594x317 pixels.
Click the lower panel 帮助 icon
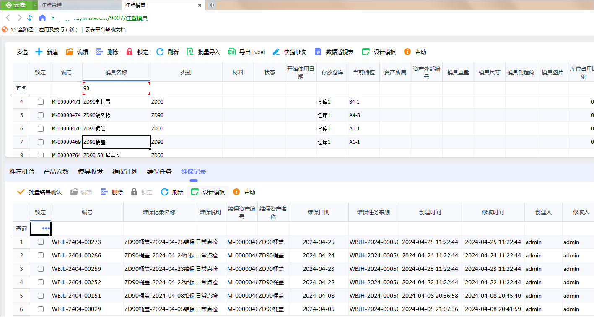236,192
